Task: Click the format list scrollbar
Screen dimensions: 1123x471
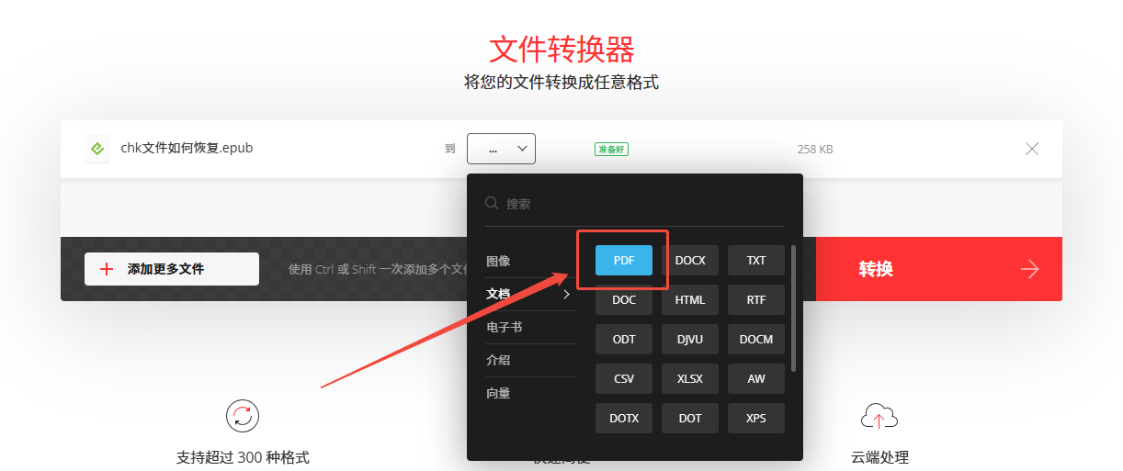Action: click(x=793, y=308)
